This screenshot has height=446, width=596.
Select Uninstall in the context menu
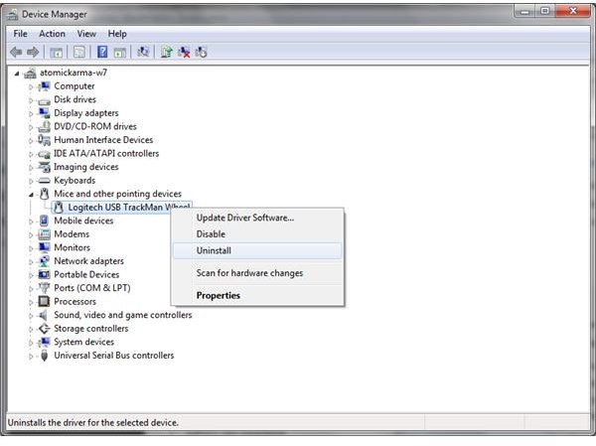tap(257, 251)
